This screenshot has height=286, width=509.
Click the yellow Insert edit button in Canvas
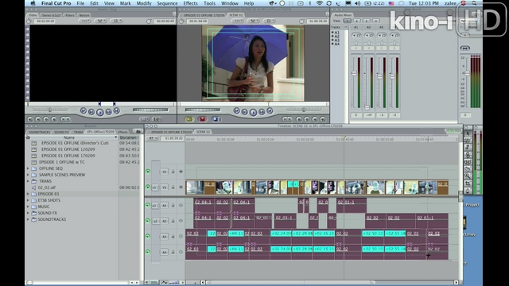[x=189, y=119]
